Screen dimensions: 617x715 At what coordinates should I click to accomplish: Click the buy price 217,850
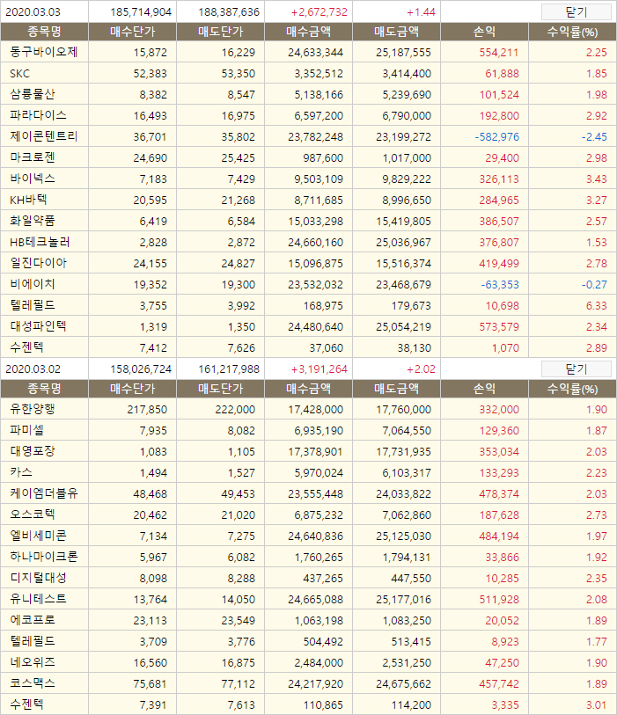click(x=147, y=410)
